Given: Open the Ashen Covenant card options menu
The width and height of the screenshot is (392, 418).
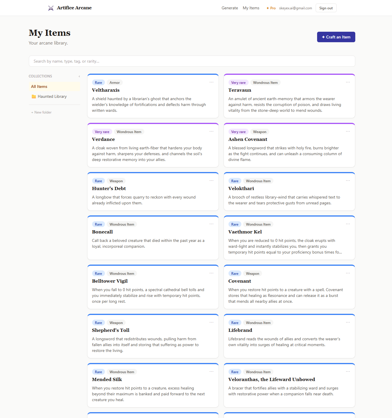Looking at the screenshot, I should 348,132.
